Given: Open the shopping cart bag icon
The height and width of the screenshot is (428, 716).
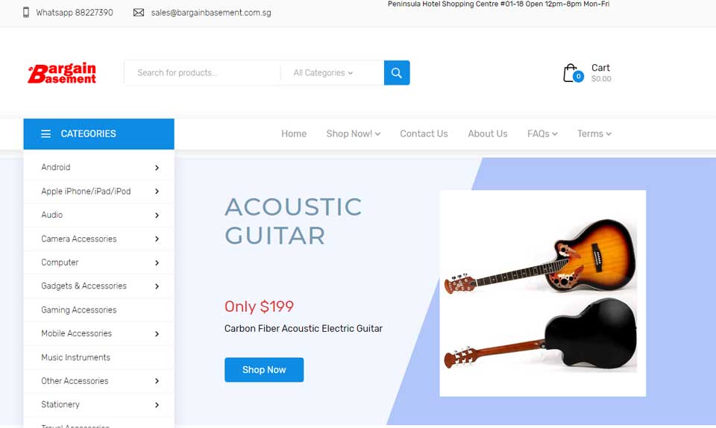Looking at the screenshot, I should (x=572, y=73).
